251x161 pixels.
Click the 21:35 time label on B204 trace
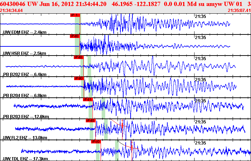point(201,79)
